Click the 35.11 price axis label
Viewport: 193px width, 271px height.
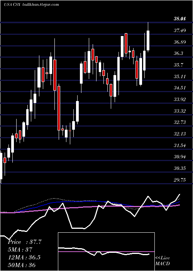click(180, 76)
